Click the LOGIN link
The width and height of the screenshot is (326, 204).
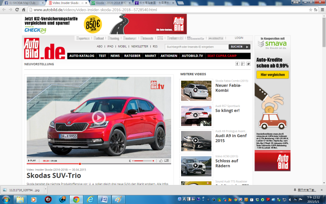[239, 38]
